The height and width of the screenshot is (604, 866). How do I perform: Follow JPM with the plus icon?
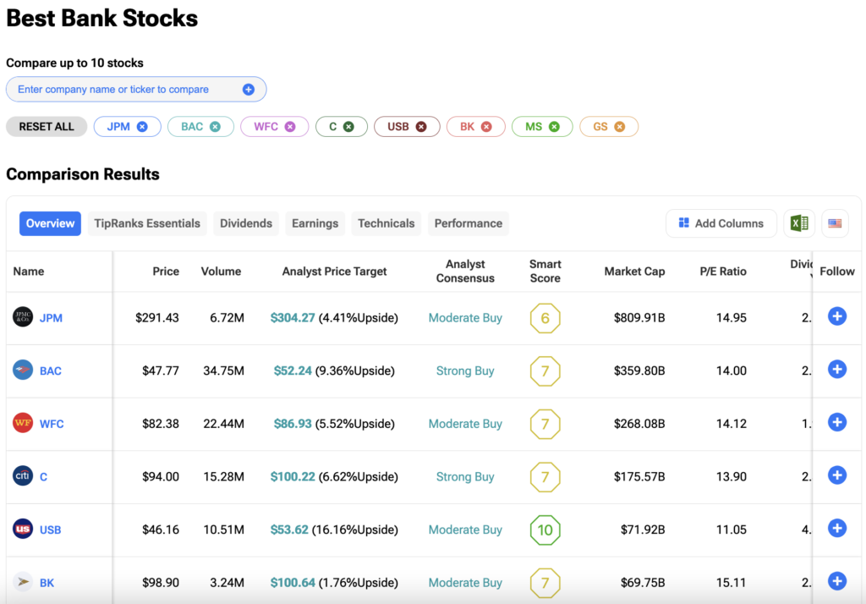pos(836,317)
